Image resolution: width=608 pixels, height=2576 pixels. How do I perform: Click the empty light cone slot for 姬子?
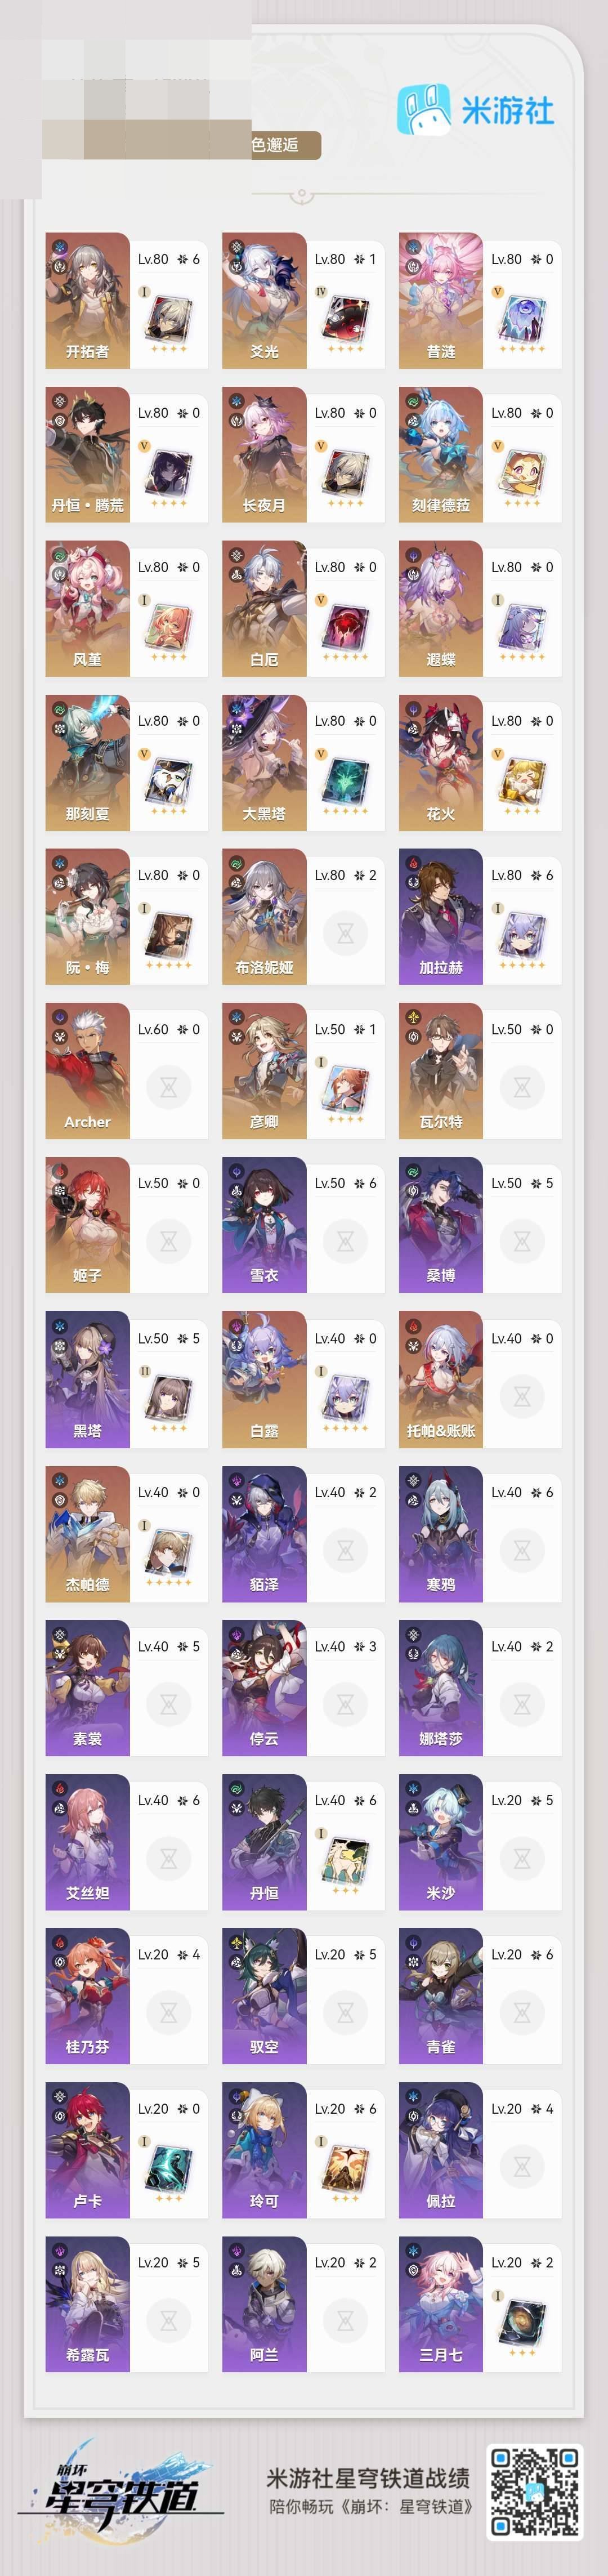pyautogui.click(x=168, y=1241)
